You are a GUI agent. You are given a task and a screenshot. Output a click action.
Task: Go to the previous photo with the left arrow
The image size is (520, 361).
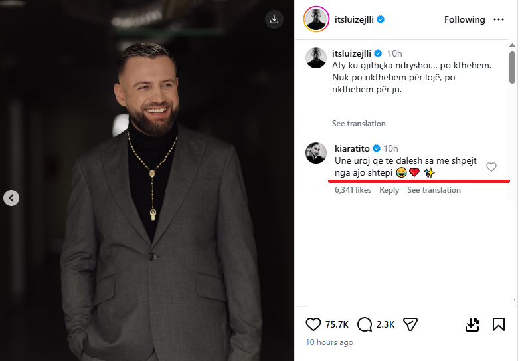(x=11, y=197)
